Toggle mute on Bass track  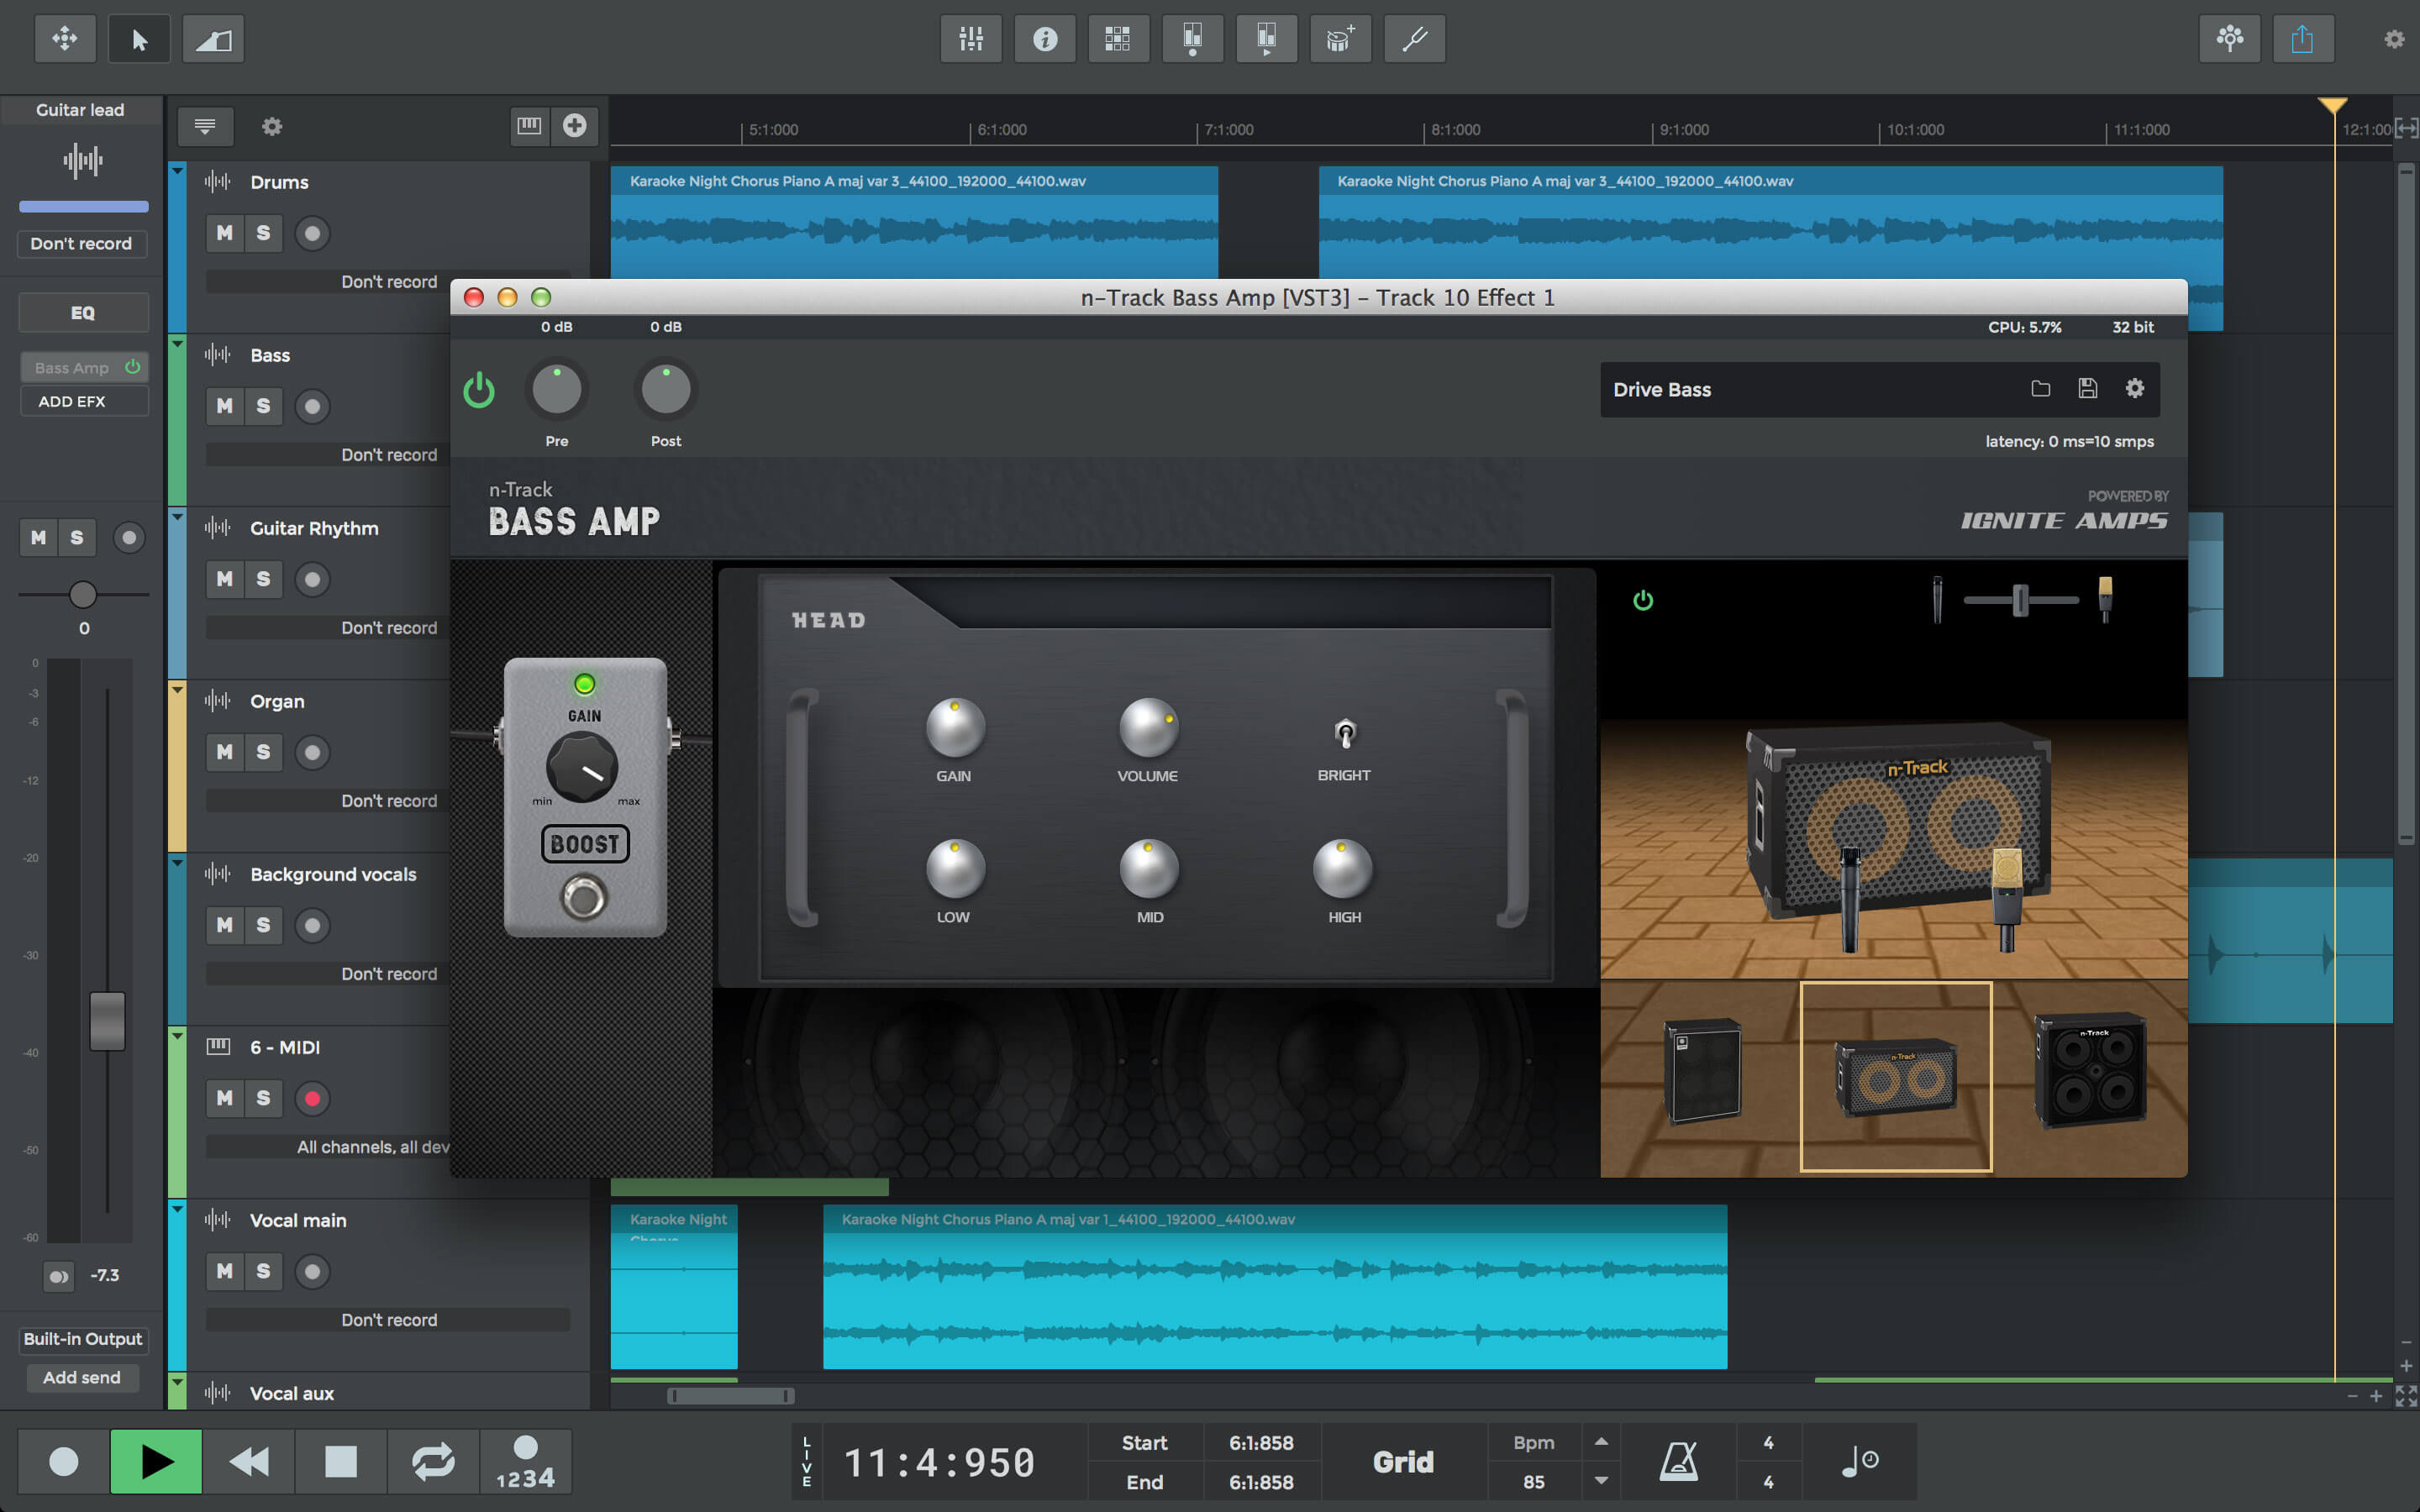pos(223,406)
